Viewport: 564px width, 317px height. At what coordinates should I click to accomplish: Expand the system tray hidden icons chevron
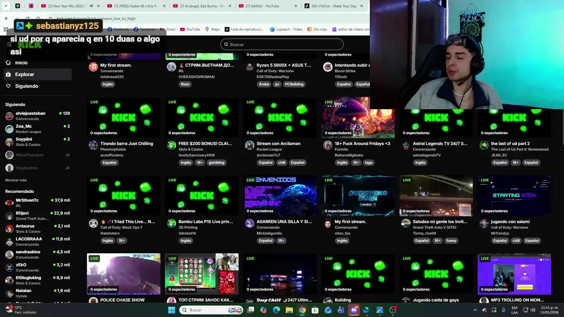coord(475,310)
